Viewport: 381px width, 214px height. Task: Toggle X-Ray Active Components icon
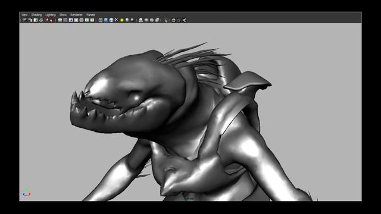tap(179, 20)
